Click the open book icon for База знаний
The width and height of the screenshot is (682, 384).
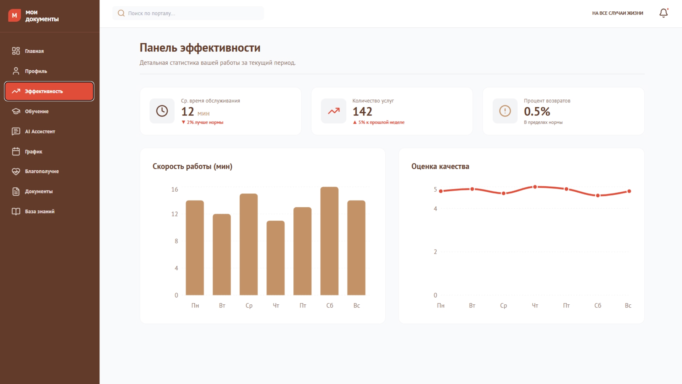pyautogui.click(x=16, y=212)
